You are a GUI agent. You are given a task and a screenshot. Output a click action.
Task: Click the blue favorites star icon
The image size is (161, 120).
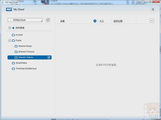click(13, 28)
